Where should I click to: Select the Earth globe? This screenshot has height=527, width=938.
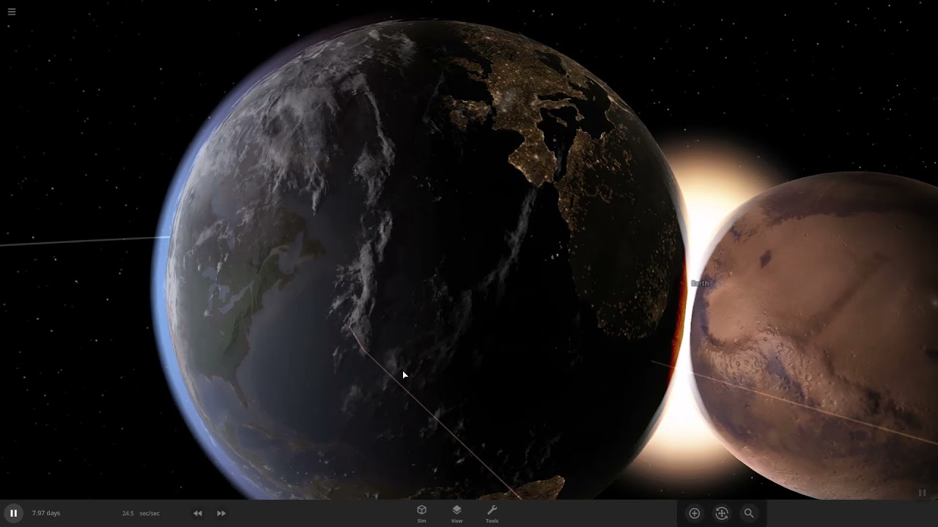pyautogui.click(x=419, y=260)
